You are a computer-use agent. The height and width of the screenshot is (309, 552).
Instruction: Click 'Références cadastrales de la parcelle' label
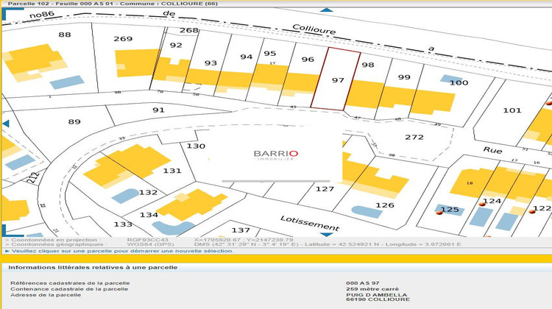coord(70,283)
